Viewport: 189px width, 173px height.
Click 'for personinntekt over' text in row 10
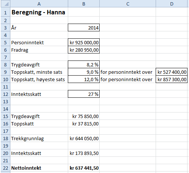[126, 79]
